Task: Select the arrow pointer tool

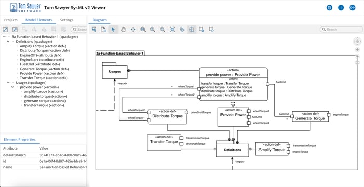Action: (x=113, y=29)
